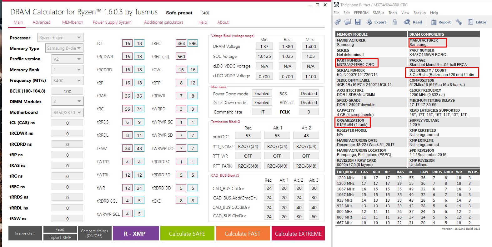Screen dimensions: 492x247
Task: Open the Motherboard dropdown
Action: click(68, 112)
